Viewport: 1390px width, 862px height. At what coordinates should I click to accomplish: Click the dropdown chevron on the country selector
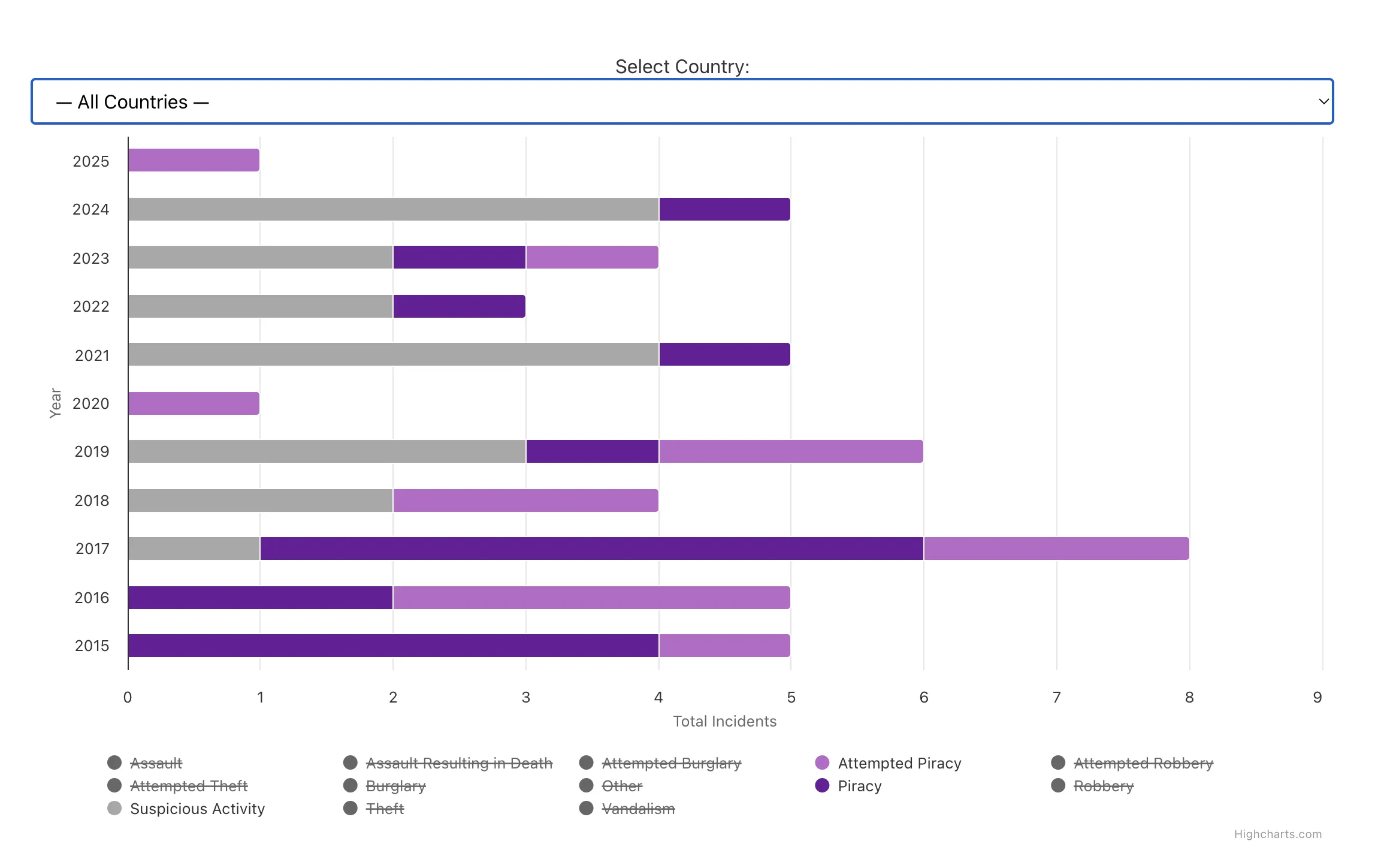click(1323, 101)
